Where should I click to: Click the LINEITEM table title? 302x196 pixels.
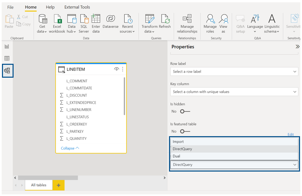click(x=76, y=69)
